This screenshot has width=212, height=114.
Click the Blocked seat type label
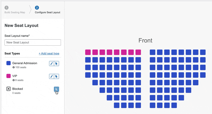[17, 89]
